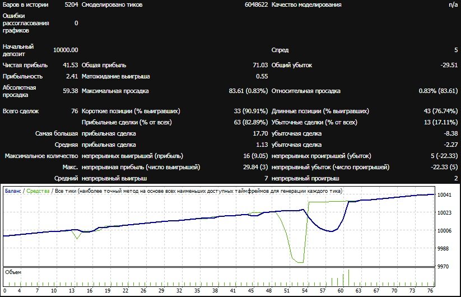Select total trades value 76
This screenshot has width=461, height=297.
(74, 111)
